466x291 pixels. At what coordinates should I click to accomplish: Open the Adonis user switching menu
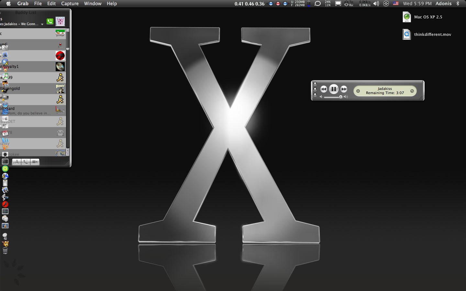[443, 4]
